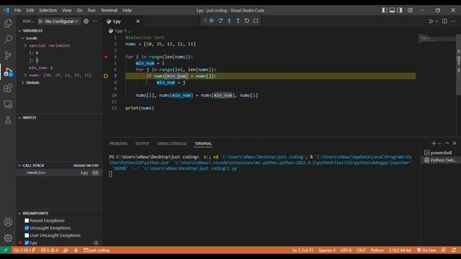461x259 pixels.
Task: Click the Go Live status bar button
Action: click(426, 250)
